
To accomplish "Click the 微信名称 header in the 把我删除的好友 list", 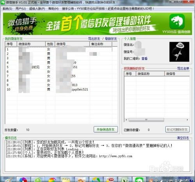I will 150,74.
